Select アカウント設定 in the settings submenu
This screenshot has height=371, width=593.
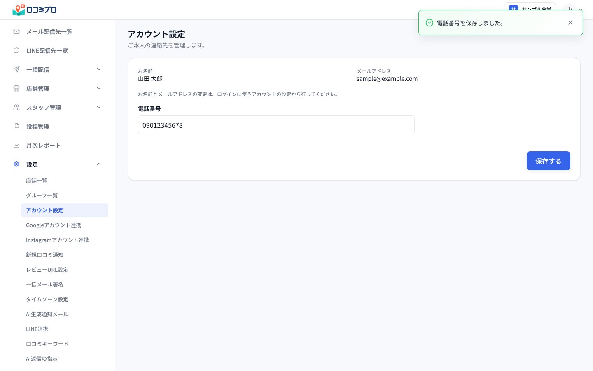pyautogui.click(x=65, y=210)
